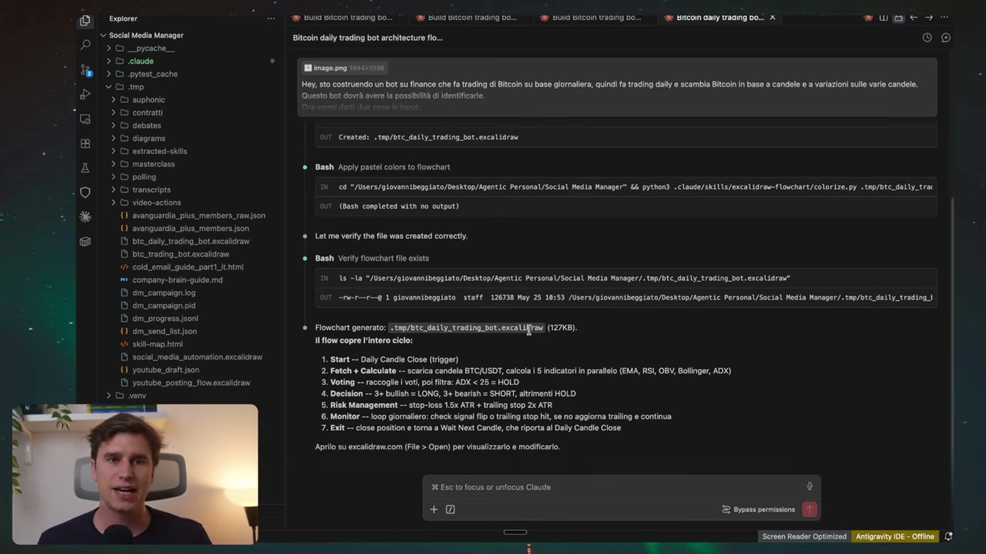Viewport: 986px width, 554px height.
Task: Open the Explorer view in activity bar
Action: click(85, 21)
